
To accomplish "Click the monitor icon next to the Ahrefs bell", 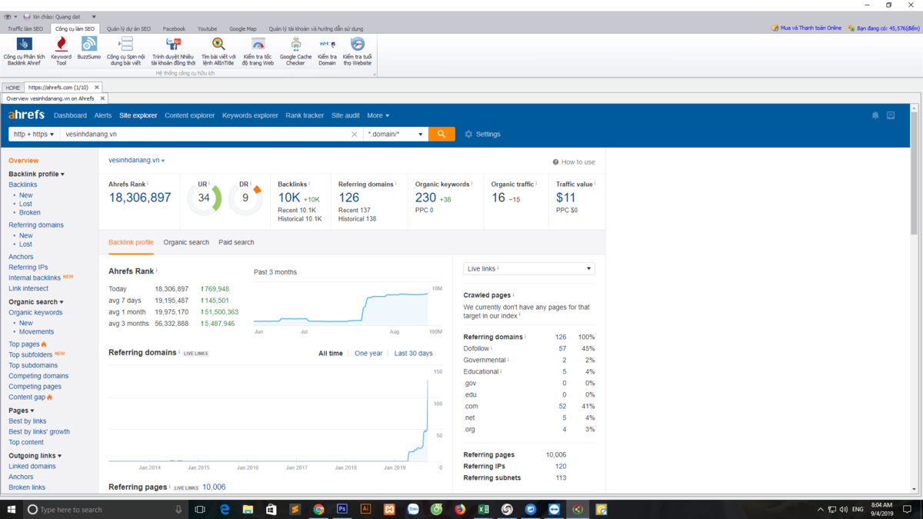I will 891,115.
